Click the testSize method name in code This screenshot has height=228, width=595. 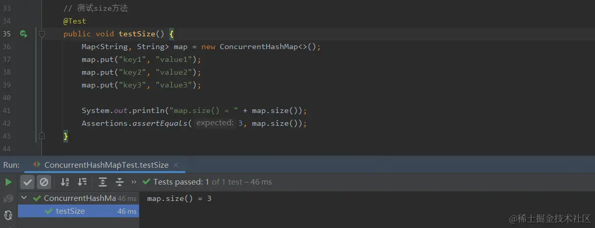click(x=137, y=34)
